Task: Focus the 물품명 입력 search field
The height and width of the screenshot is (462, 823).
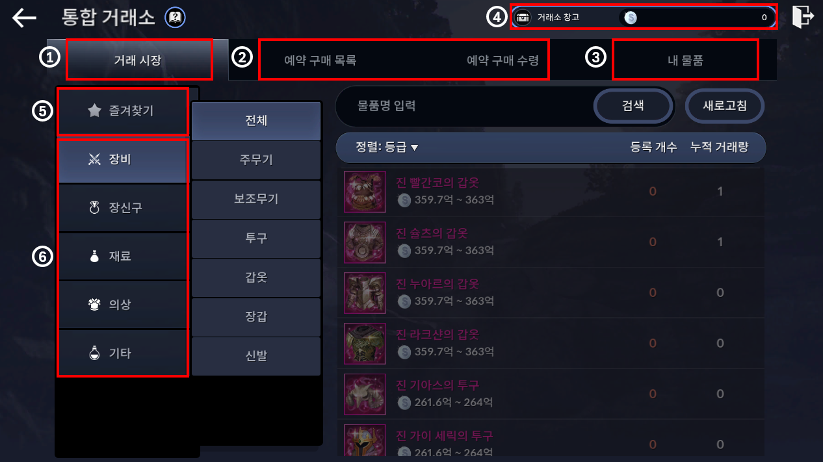Action: point(463,105)
